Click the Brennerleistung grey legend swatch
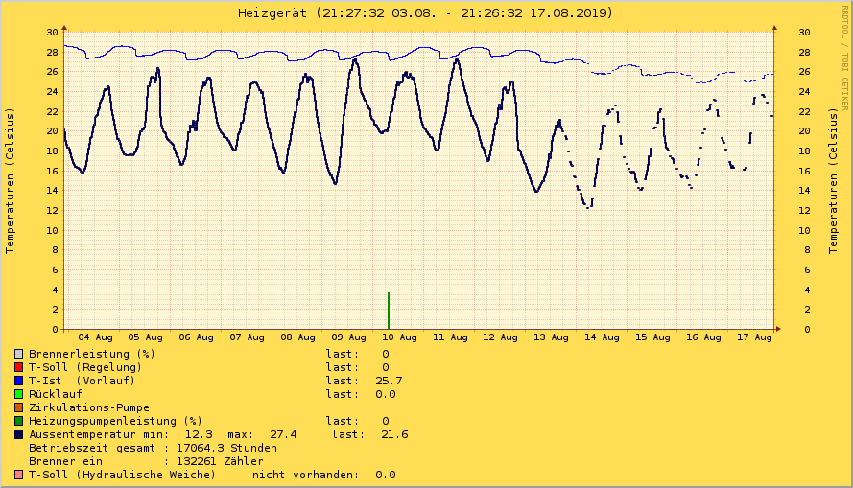 pos(19,355)
